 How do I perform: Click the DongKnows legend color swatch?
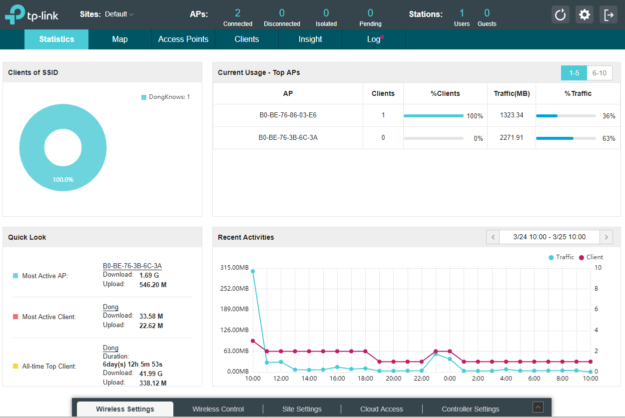144,97
